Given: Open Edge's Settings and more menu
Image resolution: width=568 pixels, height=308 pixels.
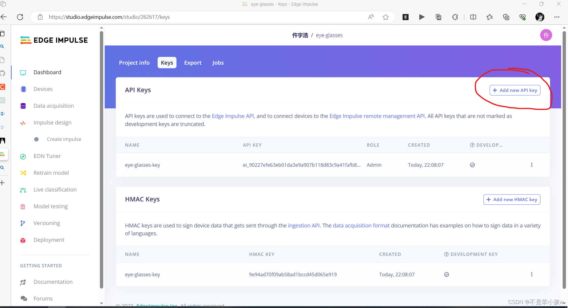Looking at the screenshot, I should 557,17.
